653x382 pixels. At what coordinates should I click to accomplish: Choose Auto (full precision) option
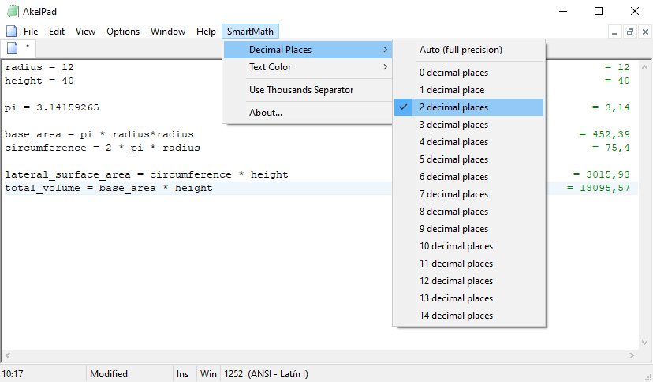(x=461, y=50)
